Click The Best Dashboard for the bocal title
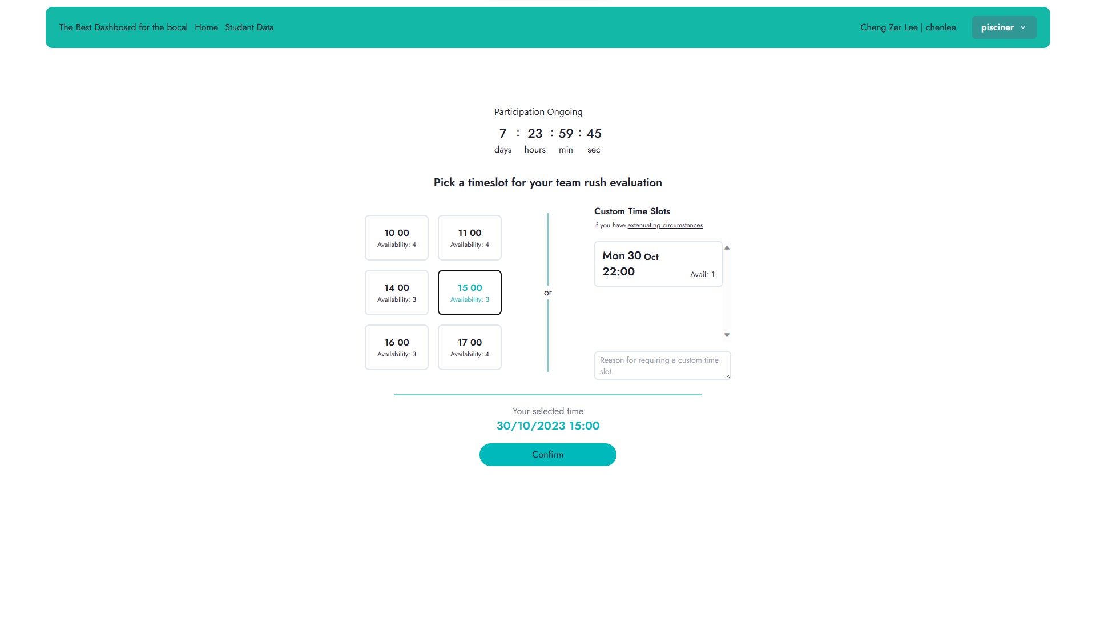Screen dimensions: 1096x617 click(123, 27)
